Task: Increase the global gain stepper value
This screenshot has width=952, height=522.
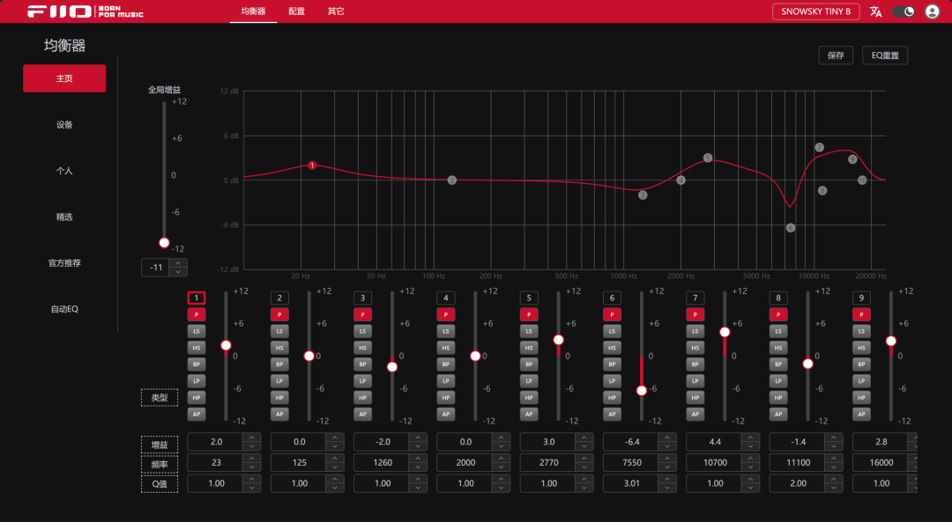Action: pos(178,263)
